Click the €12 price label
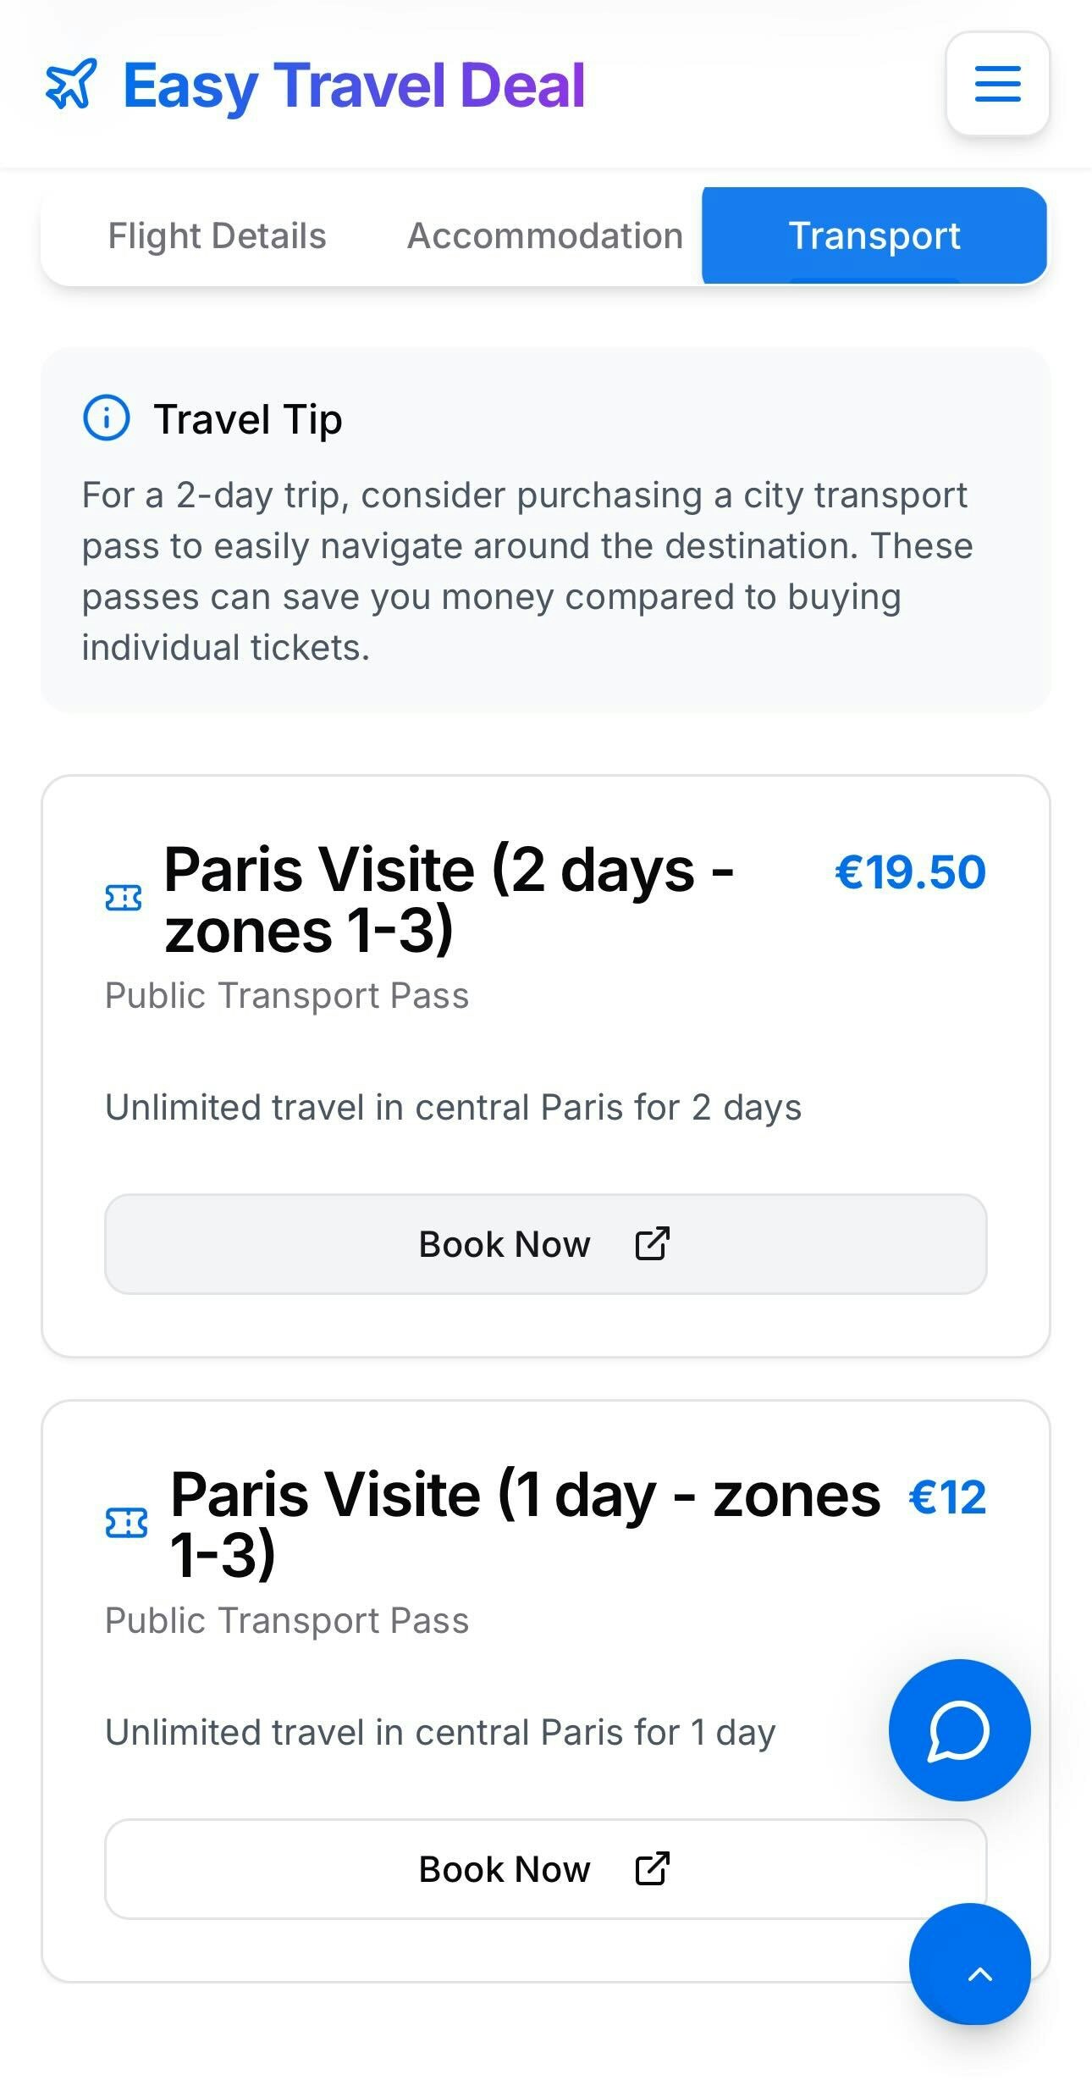Viewport: 1092px width, 2086px height. point(947,1497)
